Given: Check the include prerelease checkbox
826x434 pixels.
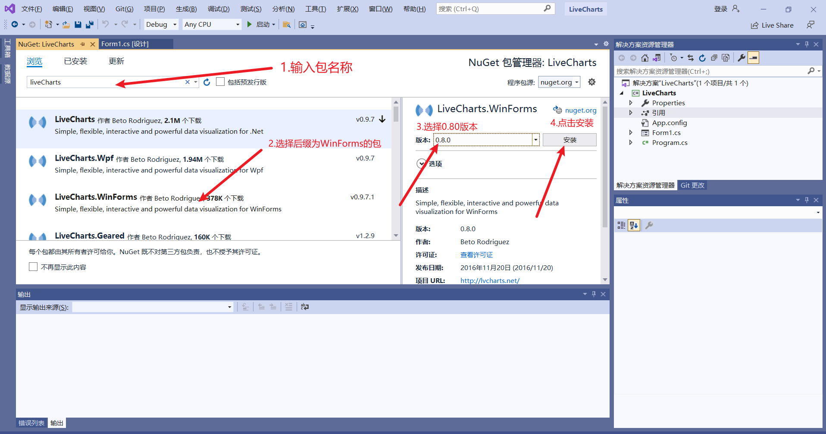Looking at the screenshot, I should point(220,82).
